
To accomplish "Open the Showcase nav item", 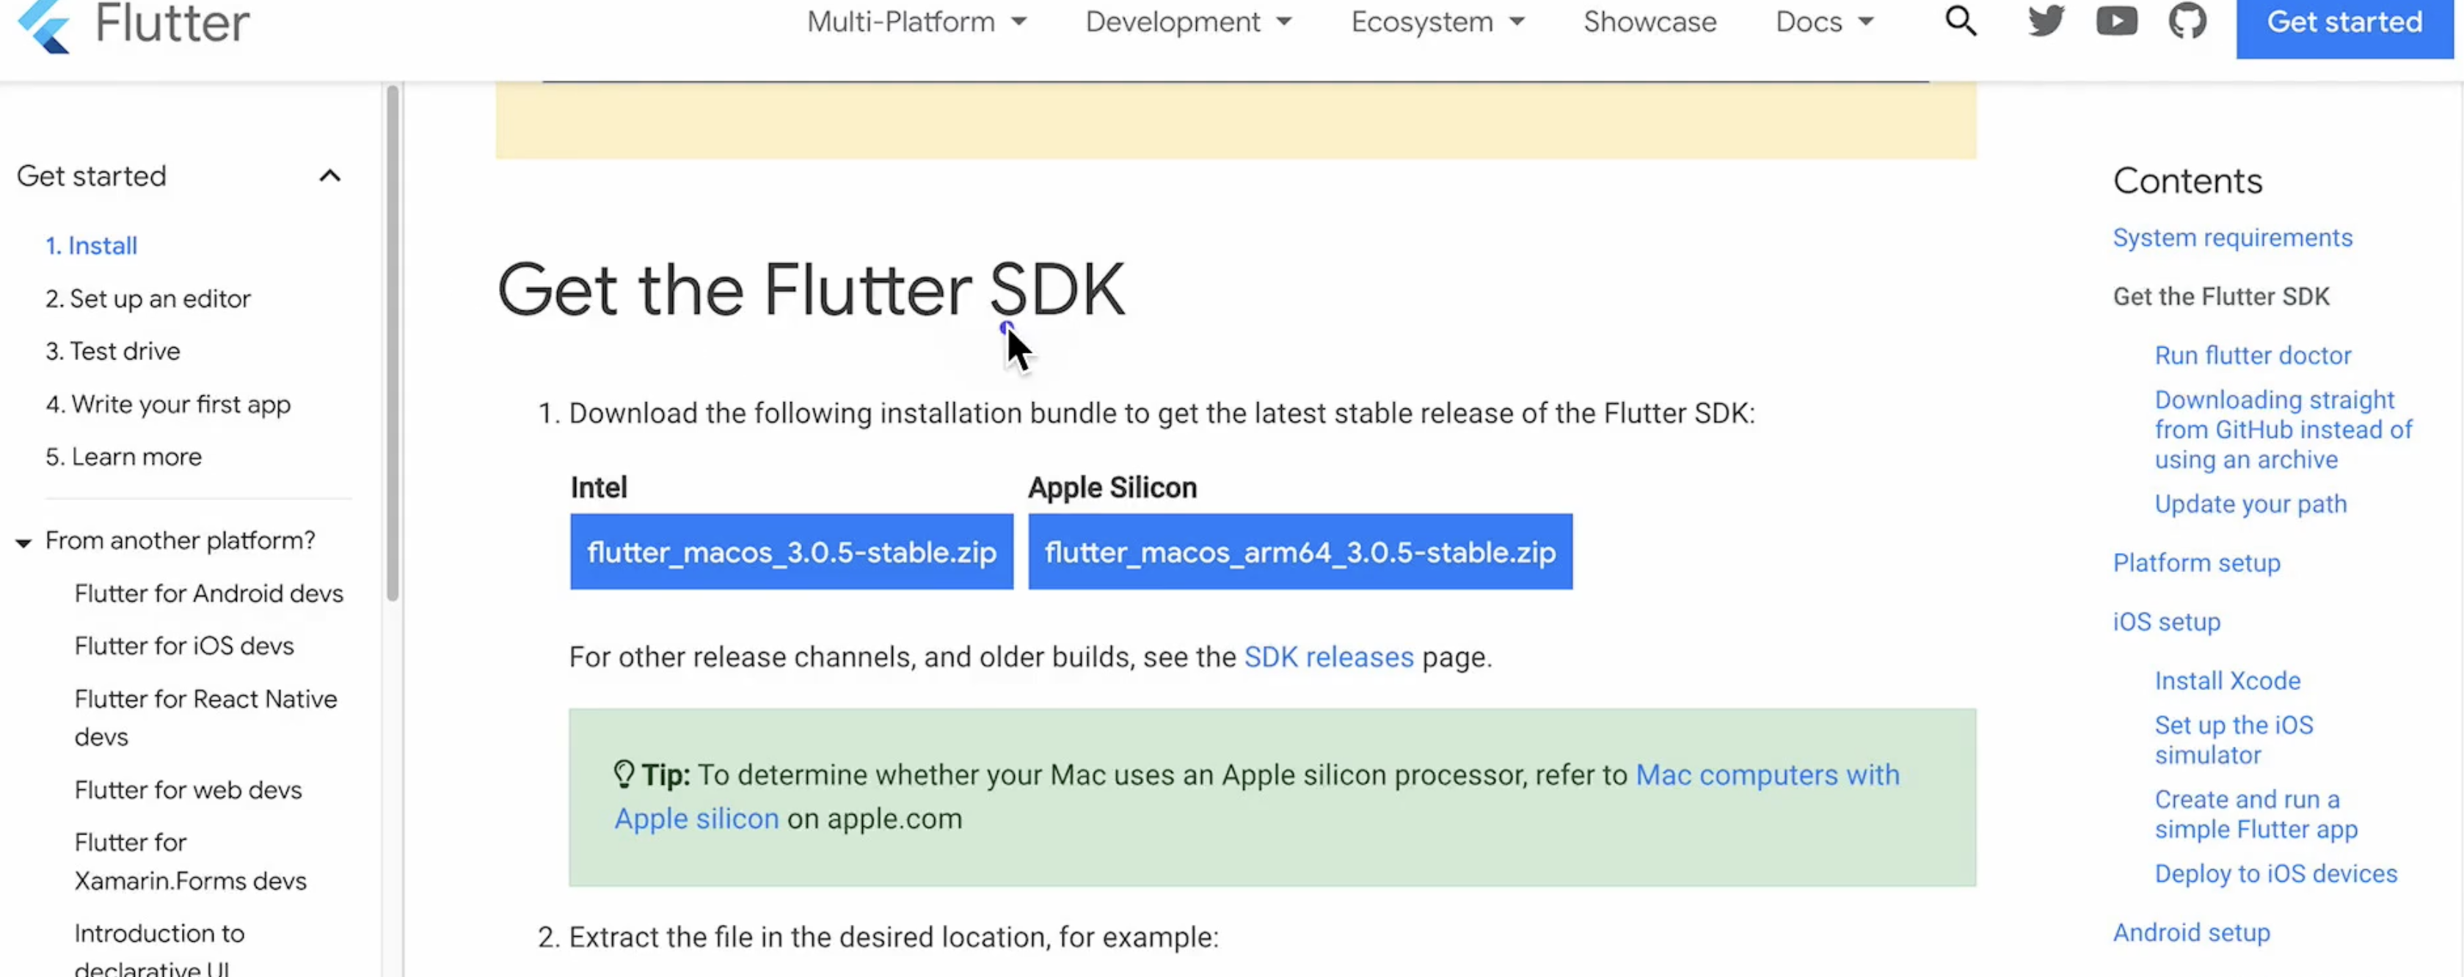I will click(1650, 22).
